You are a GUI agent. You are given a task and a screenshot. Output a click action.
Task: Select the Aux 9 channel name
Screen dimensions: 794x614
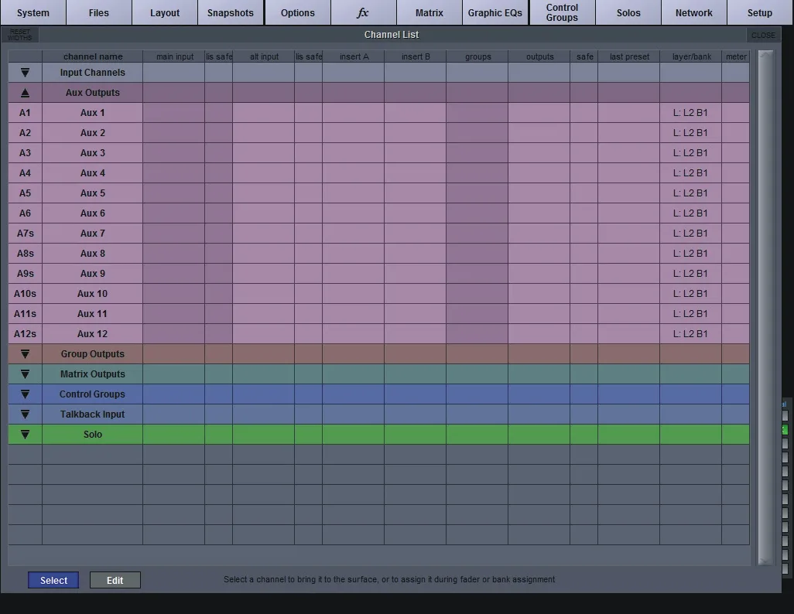93,273
